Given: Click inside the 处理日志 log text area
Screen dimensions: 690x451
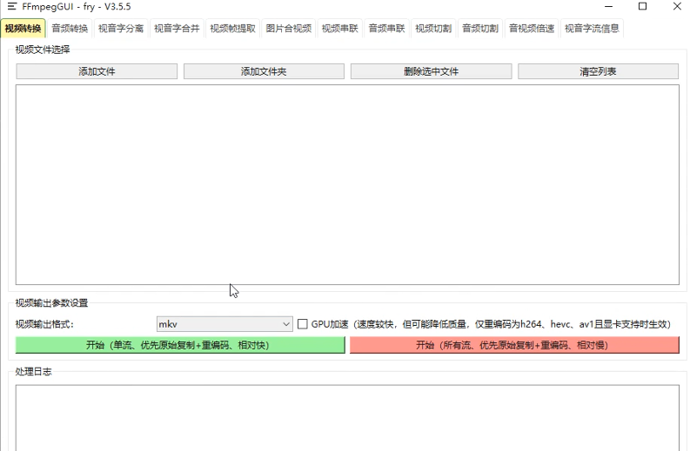Looking at the screenshot, I should pyautogui.click(x=347, y=418).
